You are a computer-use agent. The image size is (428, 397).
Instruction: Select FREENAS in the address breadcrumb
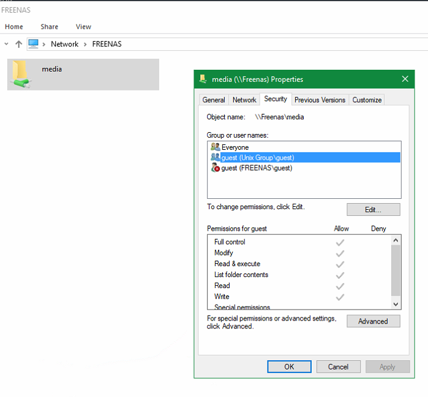107,44
